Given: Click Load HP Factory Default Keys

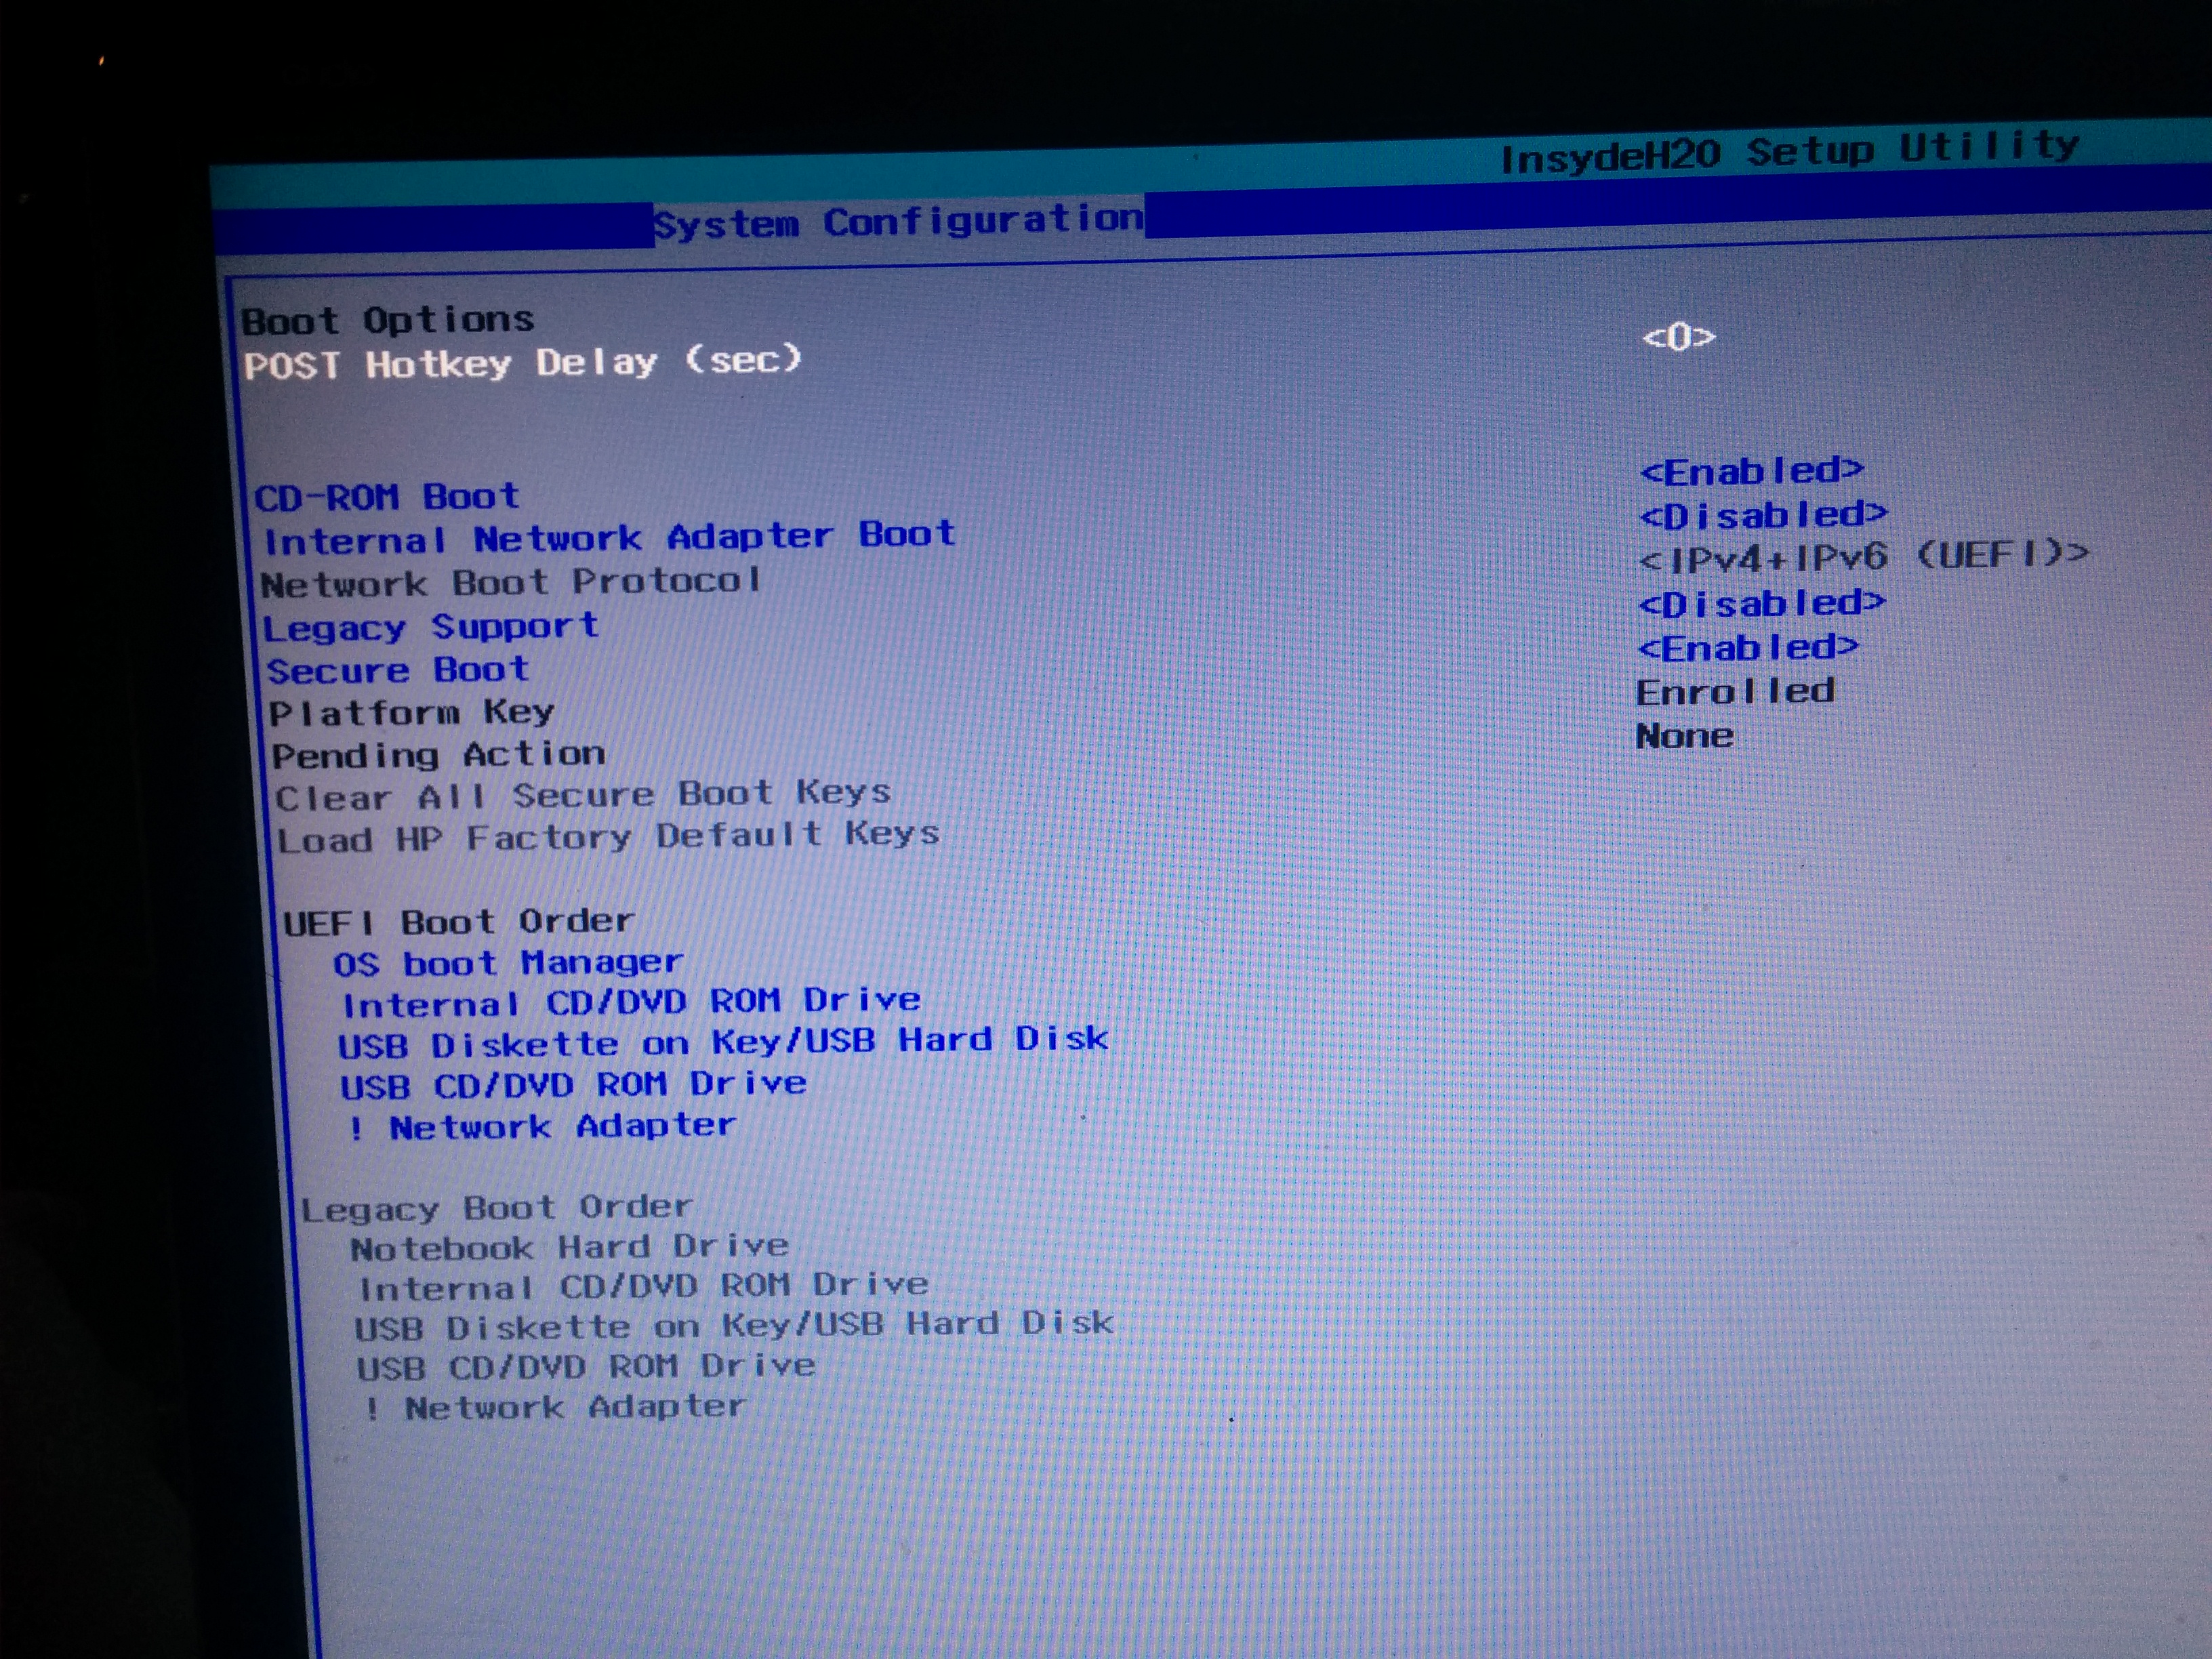Looking at the screenshot, I should point(608,837).
